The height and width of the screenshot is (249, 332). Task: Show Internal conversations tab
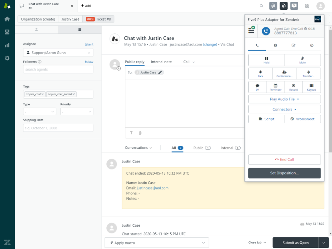point(231,148)
